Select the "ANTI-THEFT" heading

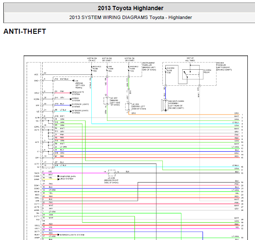[x=25, y=31]
